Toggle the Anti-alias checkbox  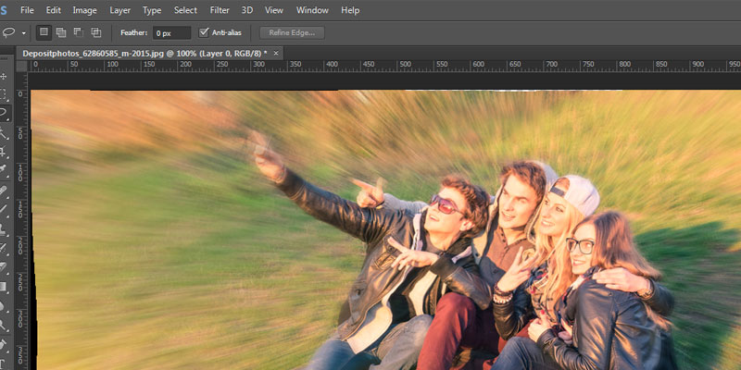click(204, 32)
